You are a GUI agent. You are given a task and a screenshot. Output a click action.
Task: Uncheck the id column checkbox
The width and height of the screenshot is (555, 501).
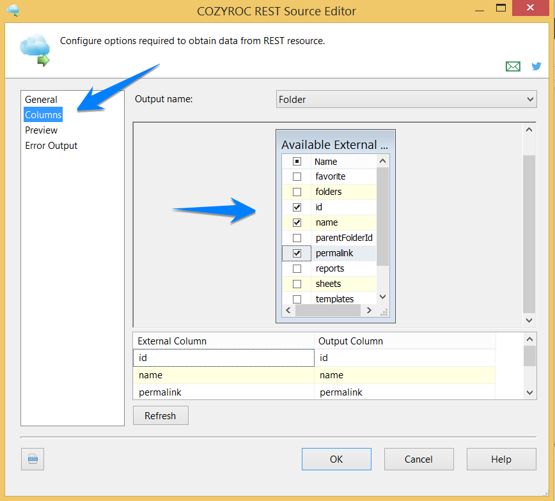click(297, 207)
